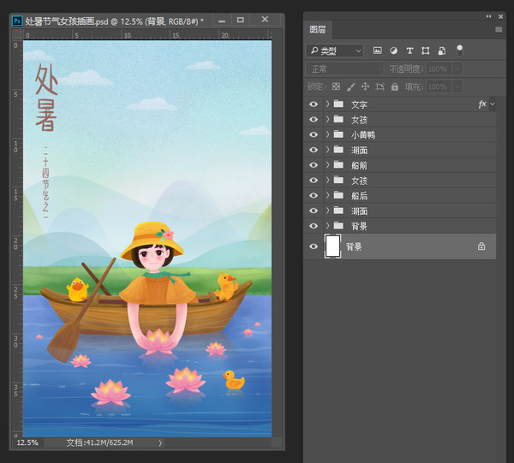Expand the 背景 folder group
The height and width of the screenshot is (463, 514).
327,226
